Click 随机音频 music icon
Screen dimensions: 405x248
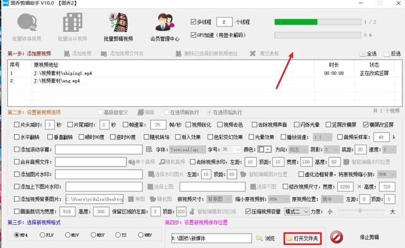162,162
